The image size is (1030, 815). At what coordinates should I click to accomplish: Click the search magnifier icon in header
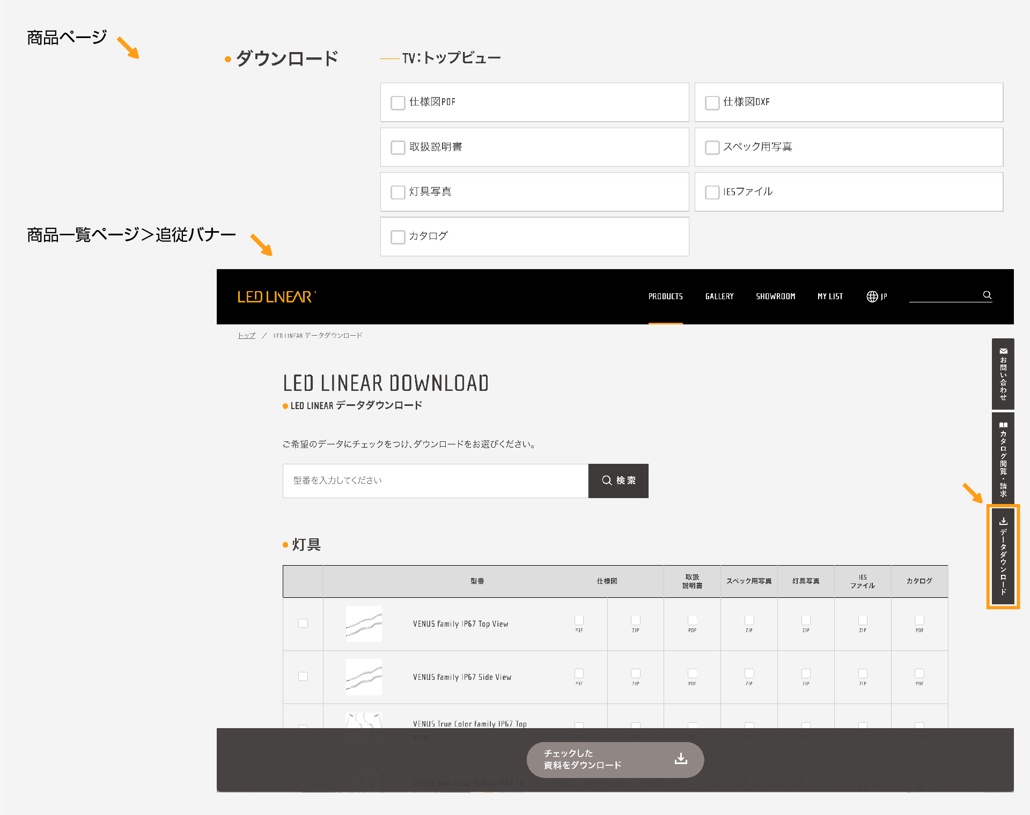pos(987,295)
